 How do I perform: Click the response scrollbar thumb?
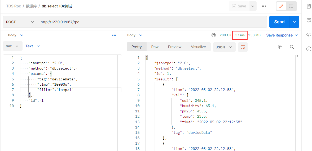(x=297, y=56)
